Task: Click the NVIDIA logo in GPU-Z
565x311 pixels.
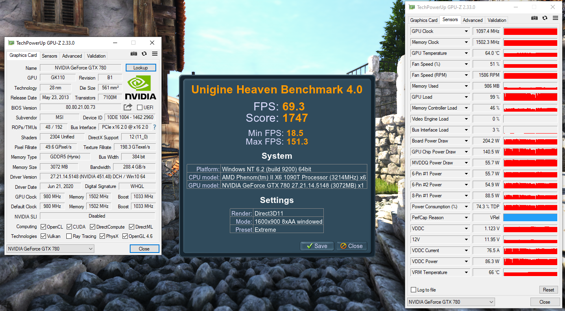Action: pos(140,87)
